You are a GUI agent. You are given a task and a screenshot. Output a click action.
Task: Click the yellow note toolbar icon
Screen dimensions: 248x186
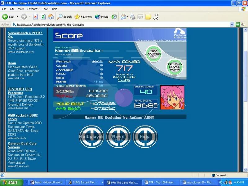pyautogui.click(x=148, y=17)
